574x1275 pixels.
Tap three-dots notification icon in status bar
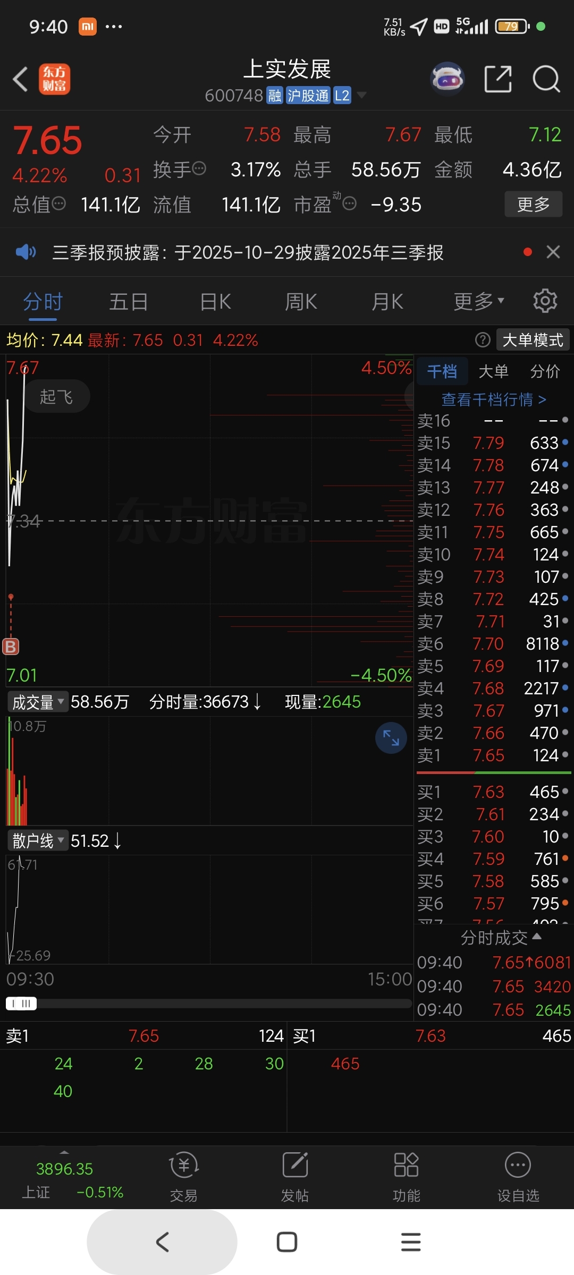coord(114,27)
